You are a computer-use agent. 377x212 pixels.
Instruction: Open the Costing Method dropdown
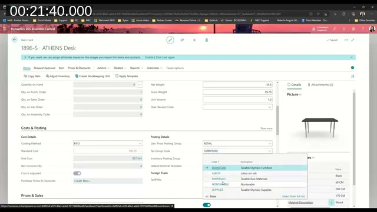[x=140, y=144]
